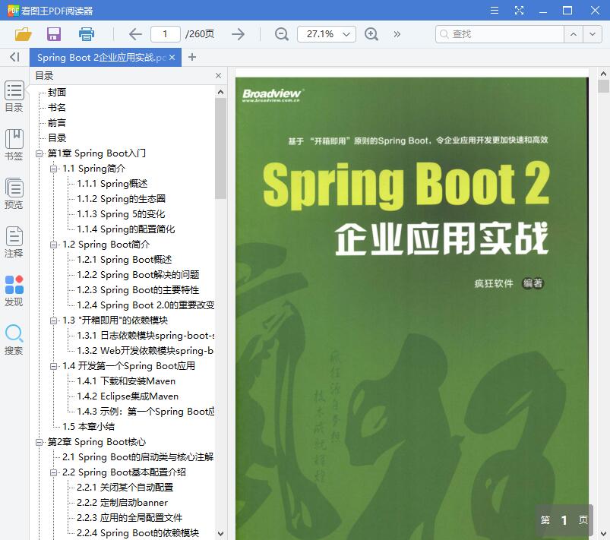Screen dimensions: 610x540
Task: Close the Spring Boot 2 document tab
Action: pos(172,58)
